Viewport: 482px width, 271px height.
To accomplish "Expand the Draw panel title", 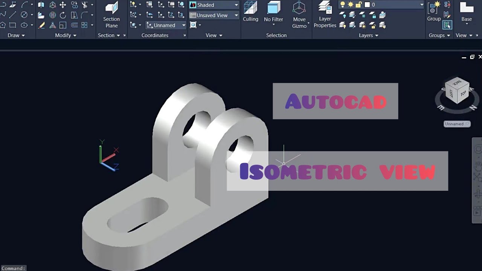I will point(16,35).
